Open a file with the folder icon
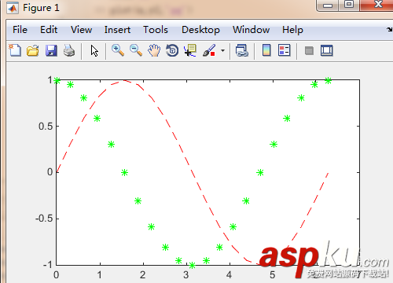Image resolution: width=393 pixels, height=283 pixels. (33, 50)
